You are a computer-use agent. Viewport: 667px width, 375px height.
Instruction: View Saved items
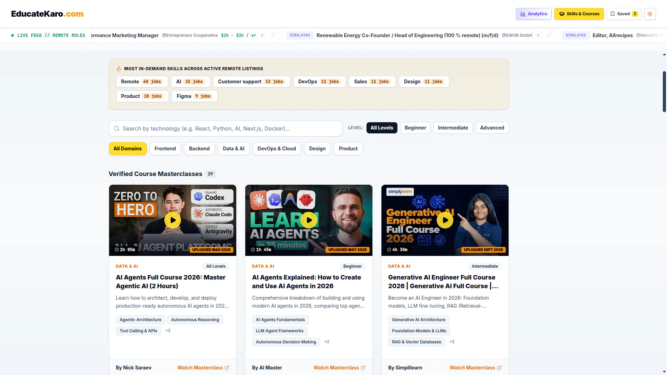coord(624,14)
